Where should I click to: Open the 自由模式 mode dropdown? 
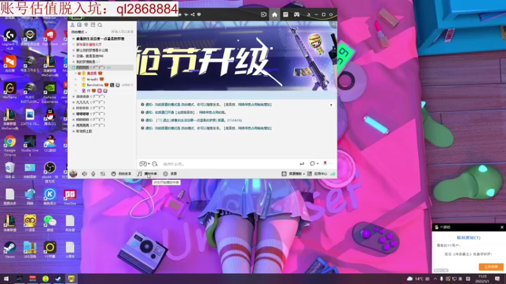tap(79, 32)
